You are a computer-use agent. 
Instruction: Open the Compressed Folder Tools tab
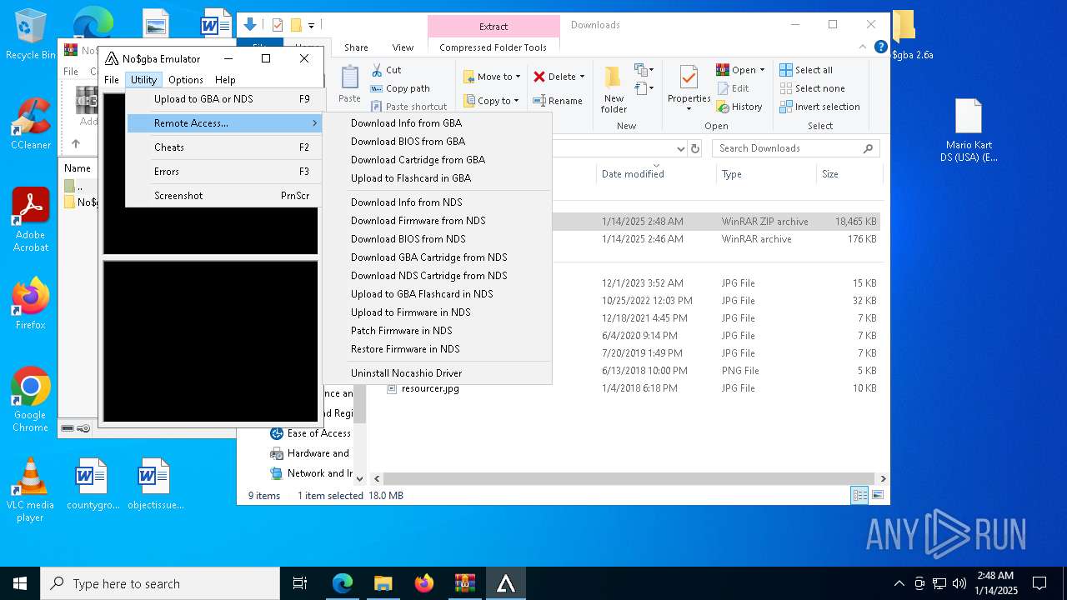(493, 47)
